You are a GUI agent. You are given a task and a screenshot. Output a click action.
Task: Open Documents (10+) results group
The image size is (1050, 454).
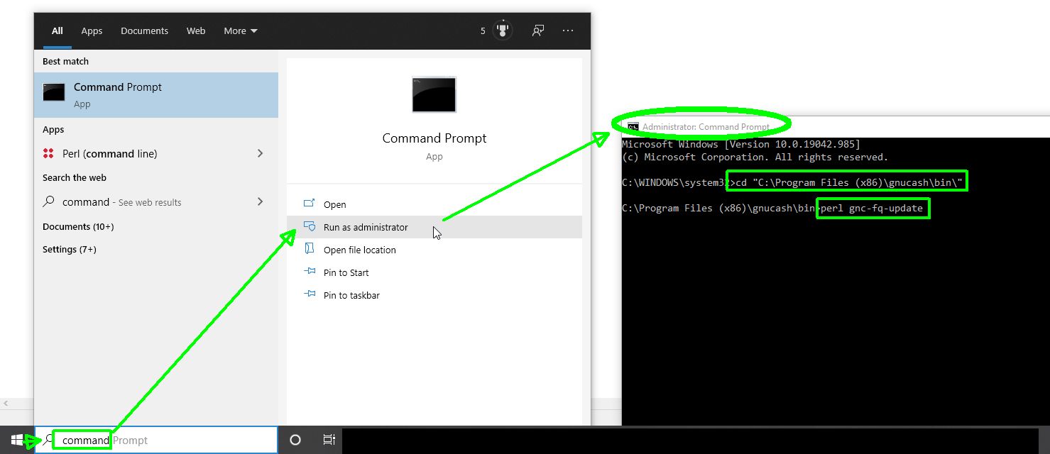[78, 226]
